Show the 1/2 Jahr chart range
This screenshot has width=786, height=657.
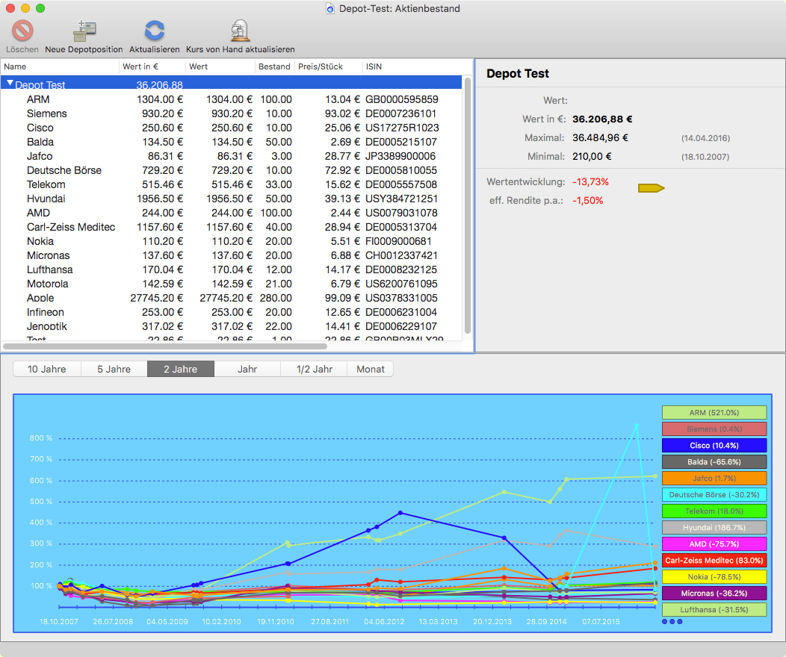[x=314, y=369]
